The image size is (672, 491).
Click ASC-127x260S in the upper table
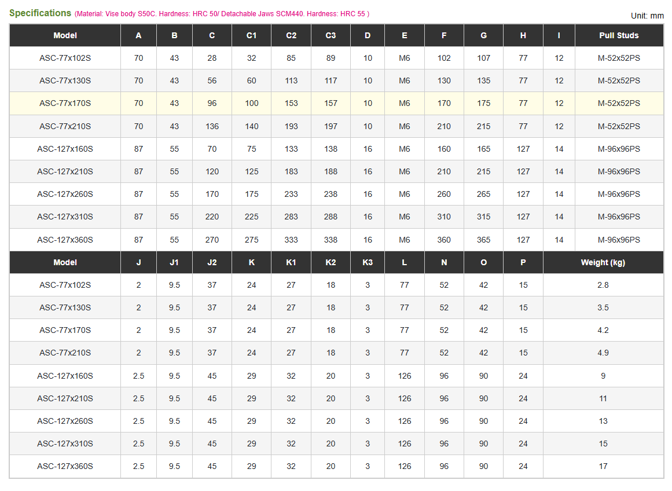pos(65,194)
